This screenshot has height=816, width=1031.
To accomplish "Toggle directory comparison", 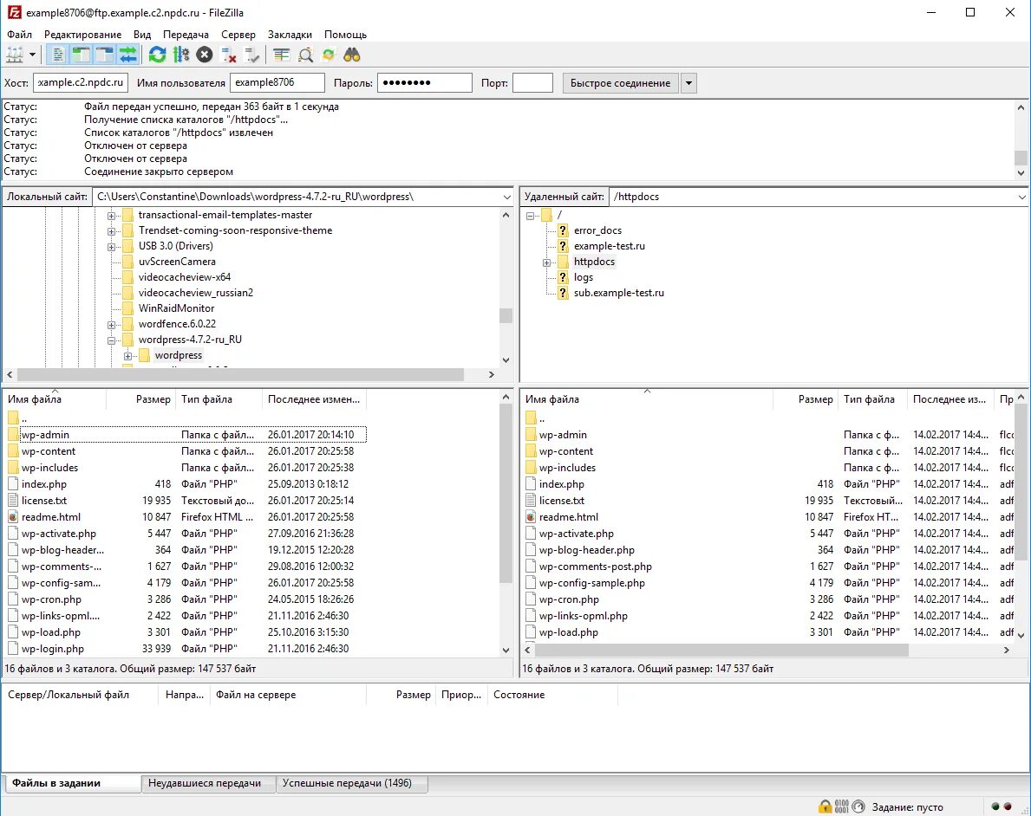I will pos(305,55).
